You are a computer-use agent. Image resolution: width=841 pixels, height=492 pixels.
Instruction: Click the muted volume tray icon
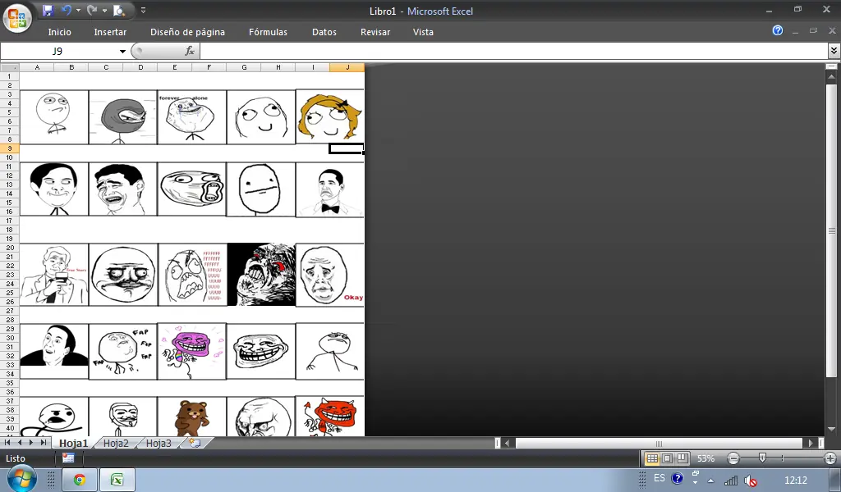click(x=751, y=481)
